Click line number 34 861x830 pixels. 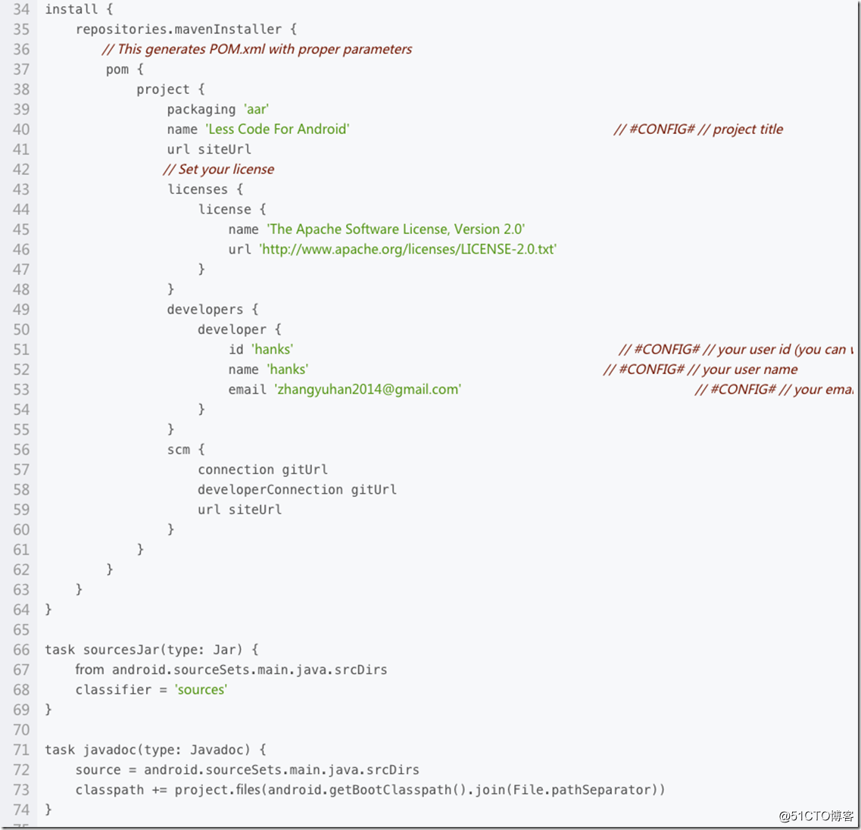tap(21, 9)
